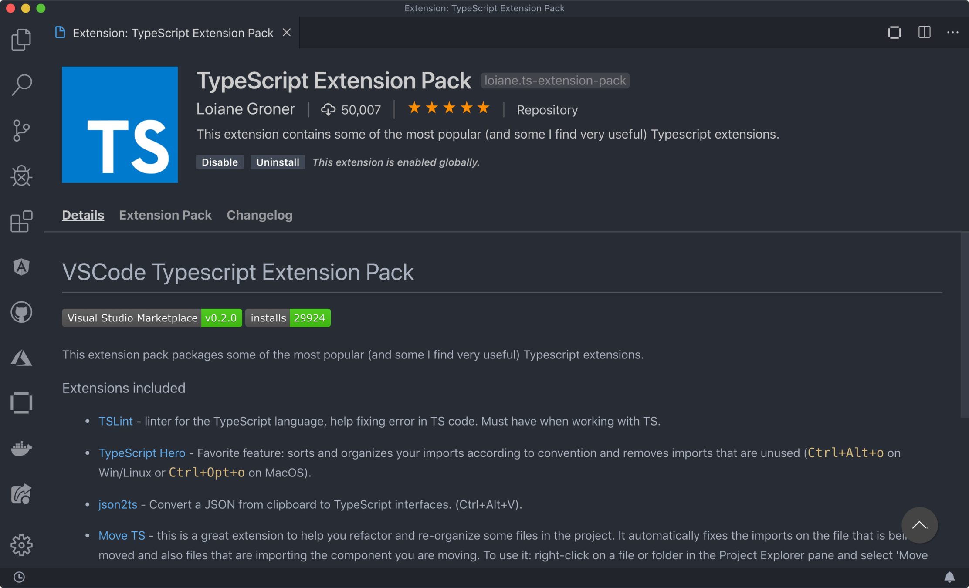Open the Repository link
Viewport: 969px width, 588px height.
547,110
